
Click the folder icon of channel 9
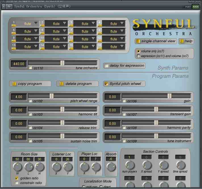(x=14, y=41)
